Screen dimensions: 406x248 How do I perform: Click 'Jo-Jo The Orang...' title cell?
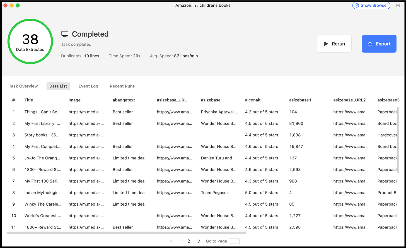pyautogui.click(x=43, y=158)
